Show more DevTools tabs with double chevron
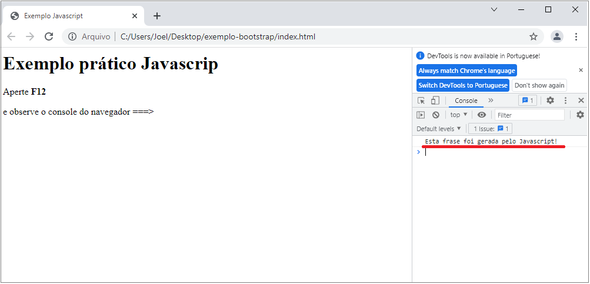Screen dimensions: 590x284 coord(491,101)
